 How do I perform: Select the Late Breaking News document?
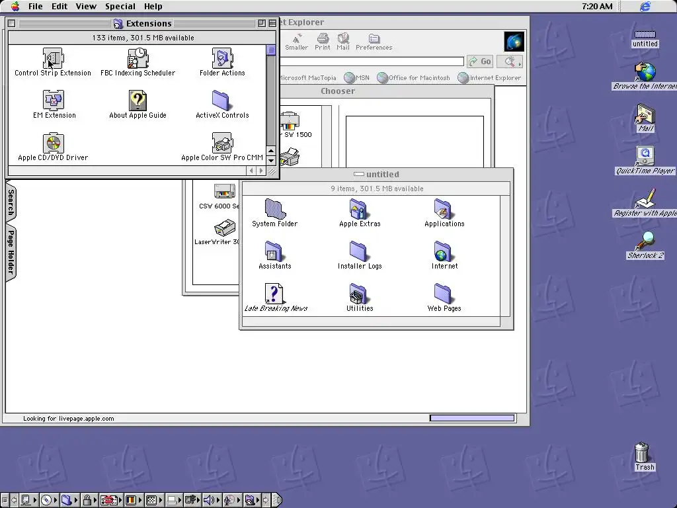274,293
